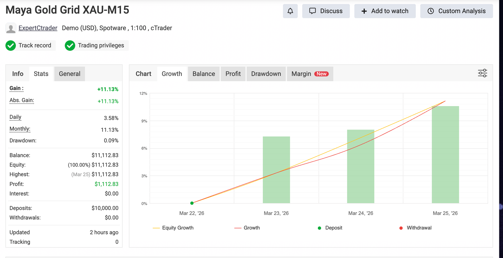Click the green deposit dot on chart

point(192,203)
